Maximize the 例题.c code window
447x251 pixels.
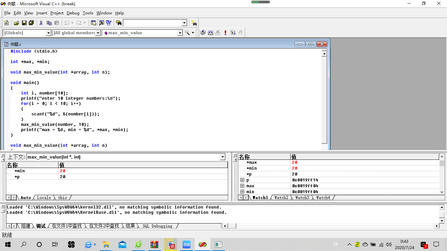(x=311, y=44)
